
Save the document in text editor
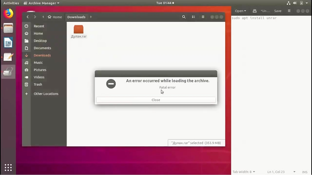coord(278,11)
